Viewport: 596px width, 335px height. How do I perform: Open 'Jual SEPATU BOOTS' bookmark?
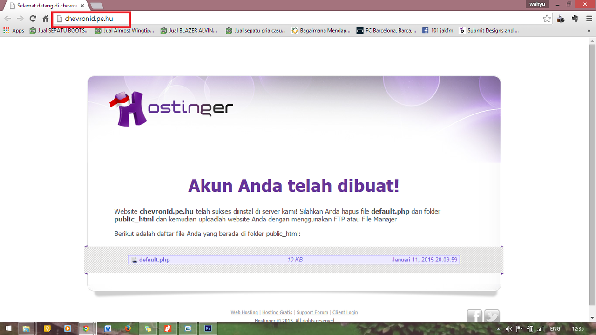[x=59, y=31]
